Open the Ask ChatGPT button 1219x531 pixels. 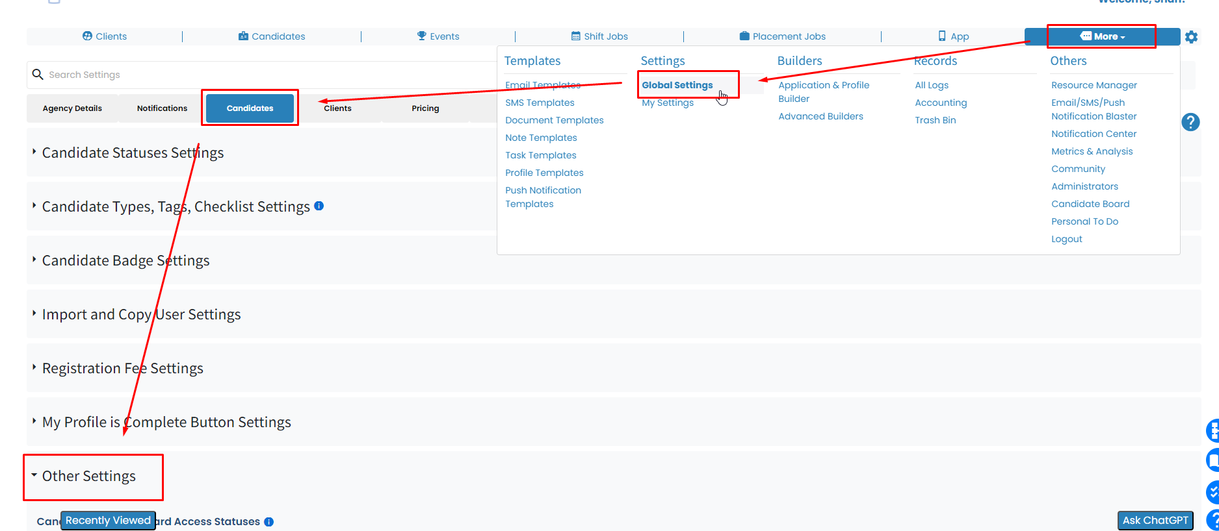tap(1155, 521)
